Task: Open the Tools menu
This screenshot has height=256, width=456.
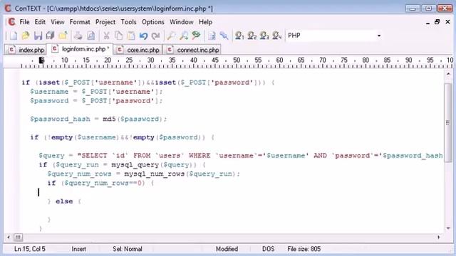Action: click(x=128, y=22)
